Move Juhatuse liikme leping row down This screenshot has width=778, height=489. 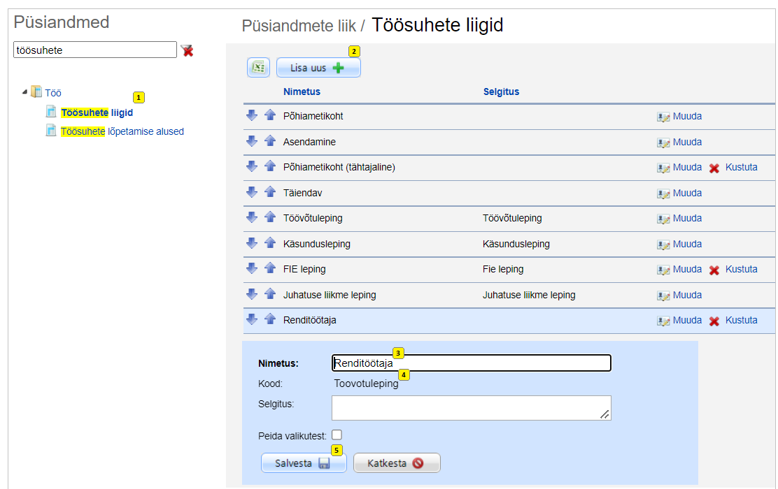252,295
